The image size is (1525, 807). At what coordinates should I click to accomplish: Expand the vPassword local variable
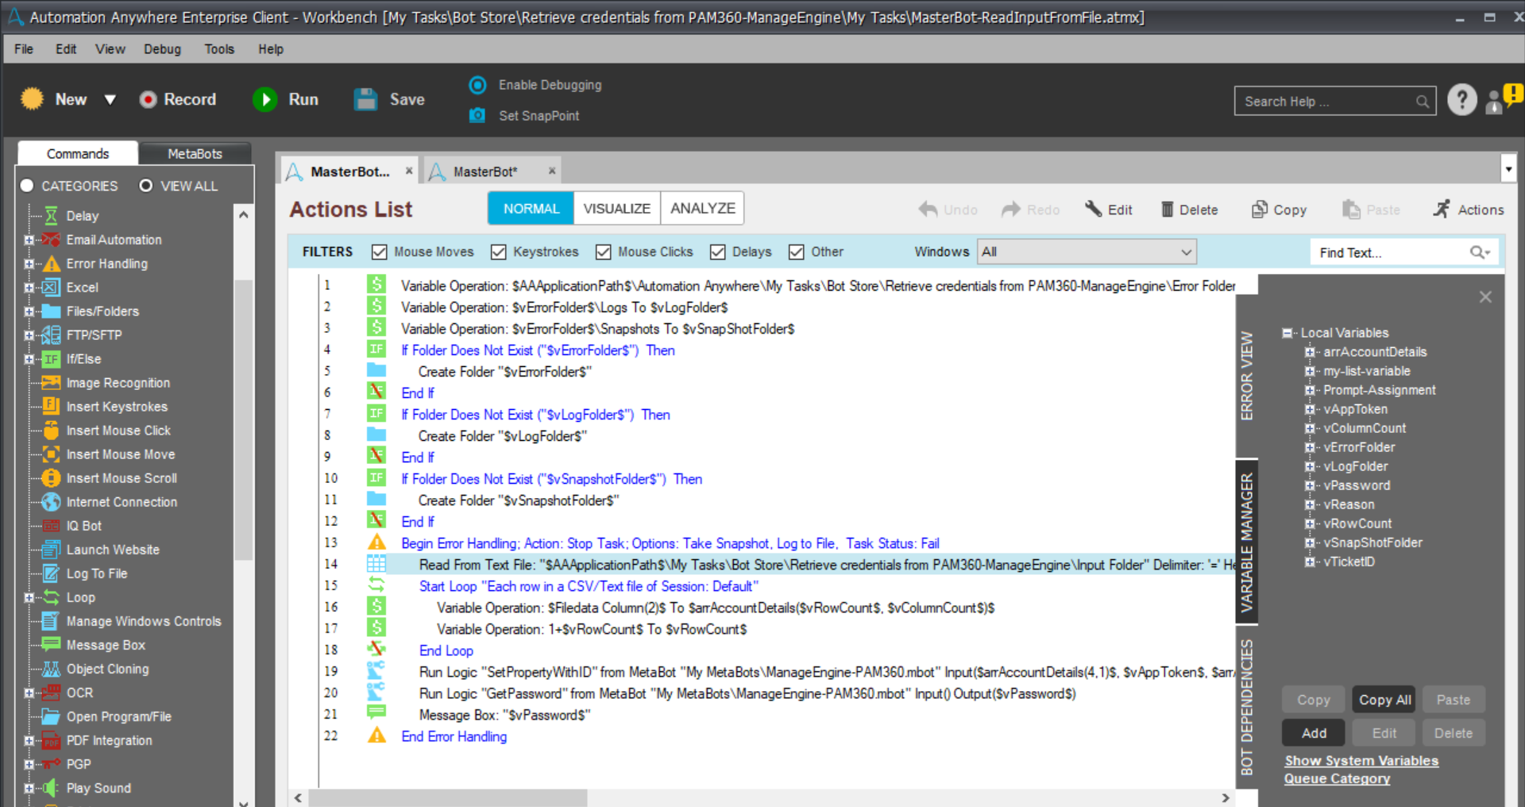click(1310, 485)
